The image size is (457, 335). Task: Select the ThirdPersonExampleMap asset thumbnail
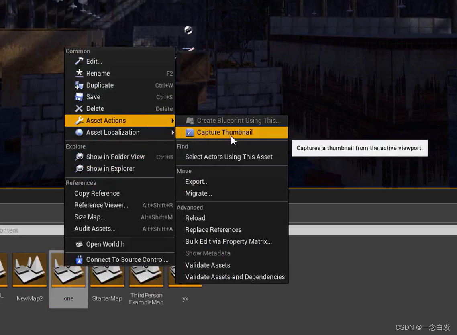pos(146,276)
